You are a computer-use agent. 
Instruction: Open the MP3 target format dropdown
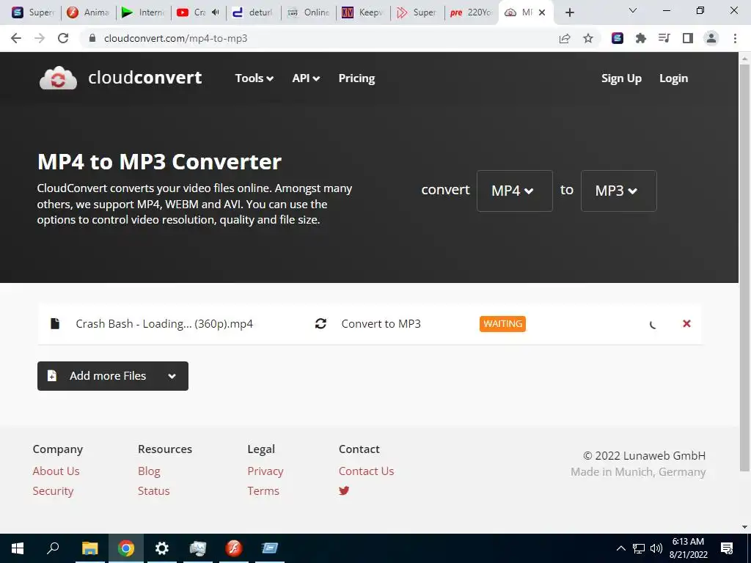point(618,191)
